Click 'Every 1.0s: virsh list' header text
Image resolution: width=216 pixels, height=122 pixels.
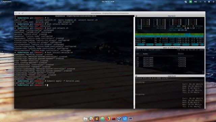click(148, 50)
